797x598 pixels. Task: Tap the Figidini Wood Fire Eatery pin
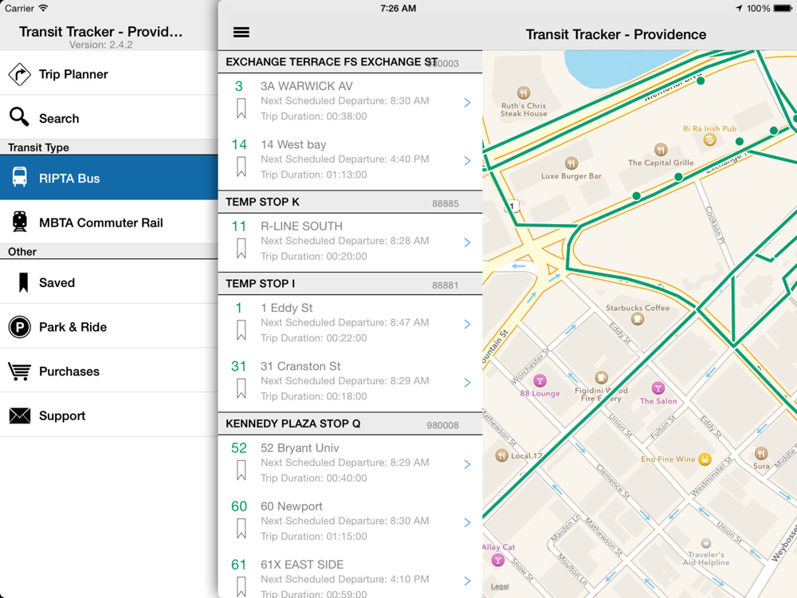click(601, 377)
